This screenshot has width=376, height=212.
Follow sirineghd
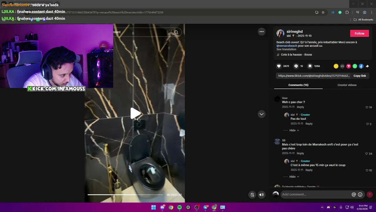click(x=359, y=33)
